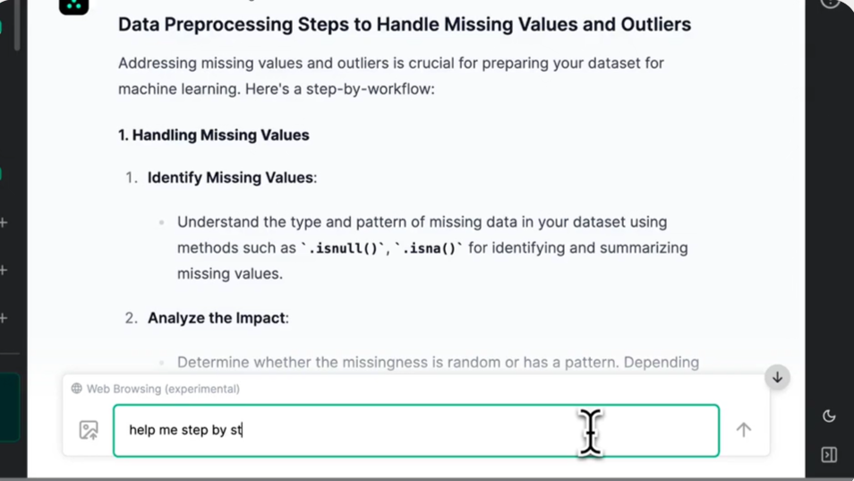Select the highlighted dark green sidebar item
Screen dimensions: 854x481
coord(9,407)
